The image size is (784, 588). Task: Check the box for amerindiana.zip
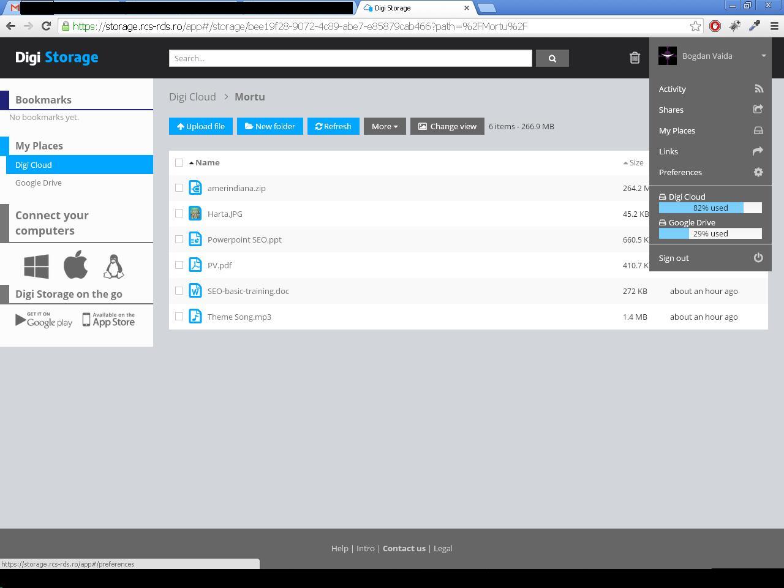click(x=179, y=188)
